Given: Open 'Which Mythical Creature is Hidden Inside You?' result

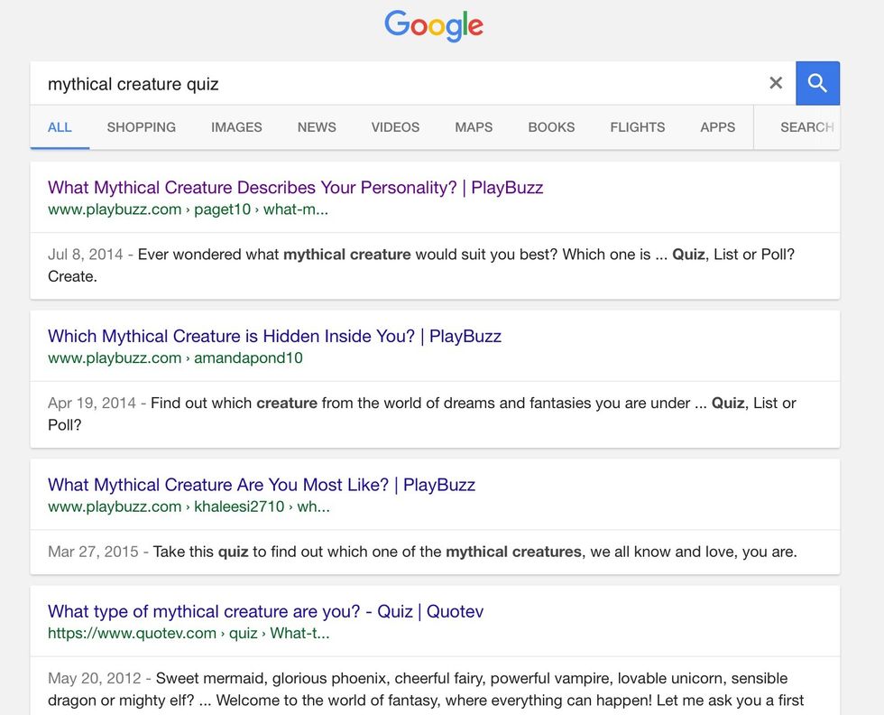Looking at the screenshot, I should click(x=274, y=337).
